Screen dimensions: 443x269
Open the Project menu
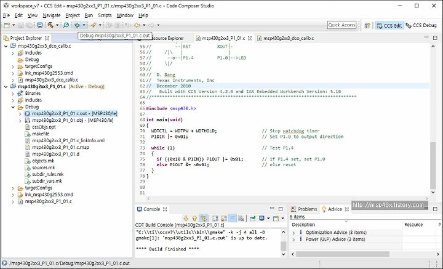tap(73, 15)
